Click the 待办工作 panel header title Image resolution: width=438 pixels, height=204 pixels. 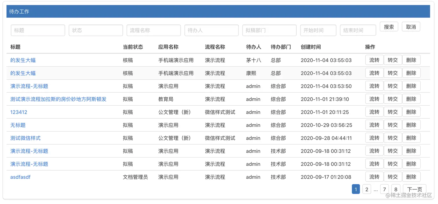(x=19, y=12)
